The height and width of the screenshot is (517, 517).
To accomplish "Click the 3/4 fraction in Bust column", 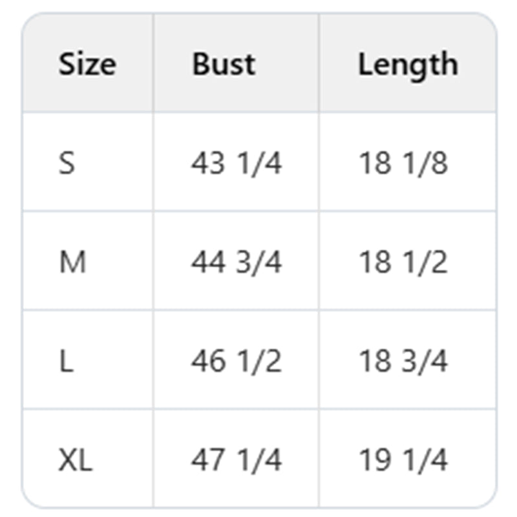I will pyautogui.click(x=258, y=263).
